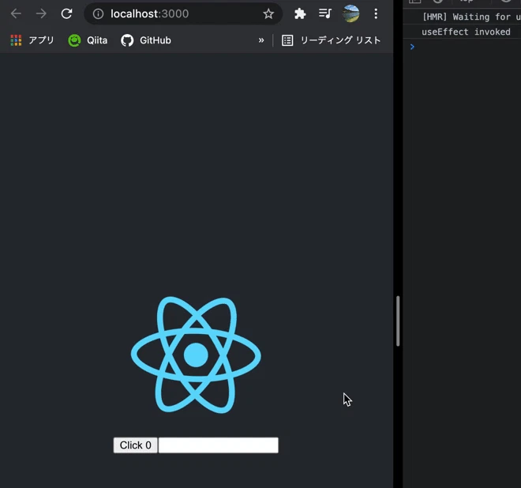The width and height of the screenshot is (521, 488).
Task: Go back using the browser back arrow
Action: [16, 13]
